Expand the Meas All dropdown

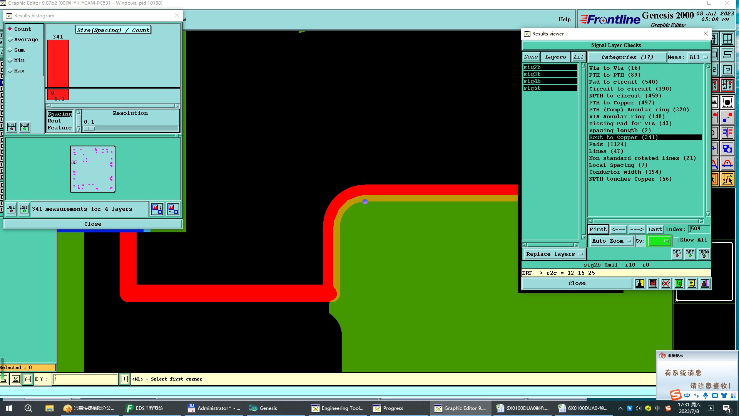click(699, 57)
